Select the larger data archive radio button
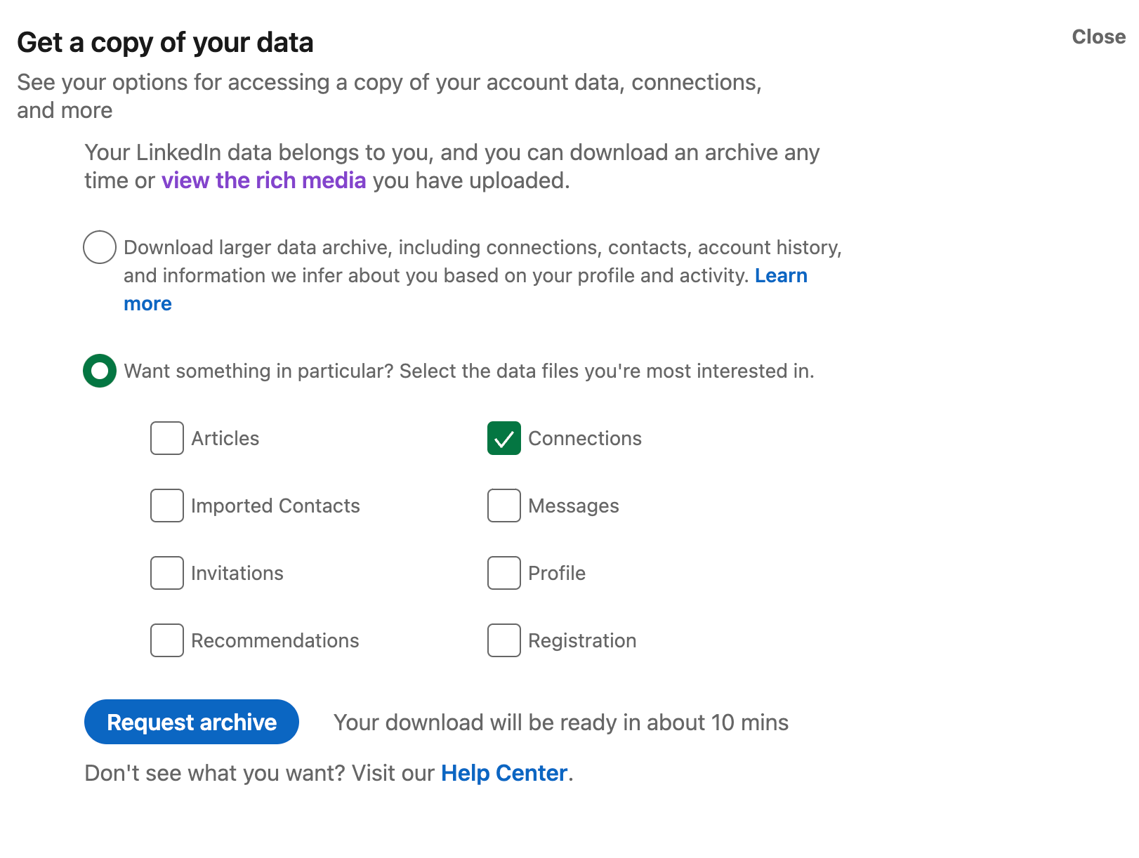The image size is (1139, 858). tap(100, 247)
